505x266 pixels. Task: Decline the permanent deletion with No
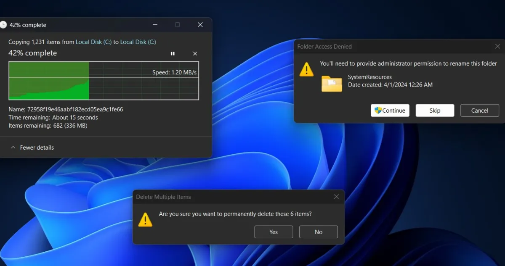[319, 232]
